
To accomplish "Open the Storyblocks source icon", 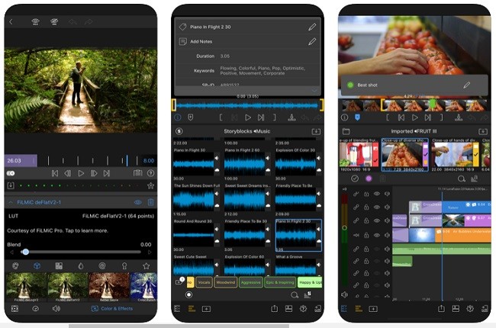I will click(x=179, y=131).
